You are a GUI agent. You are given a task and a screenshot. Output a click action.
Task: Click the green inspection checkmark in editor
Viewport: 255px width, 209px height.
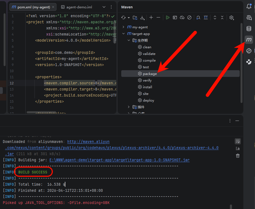113,16
